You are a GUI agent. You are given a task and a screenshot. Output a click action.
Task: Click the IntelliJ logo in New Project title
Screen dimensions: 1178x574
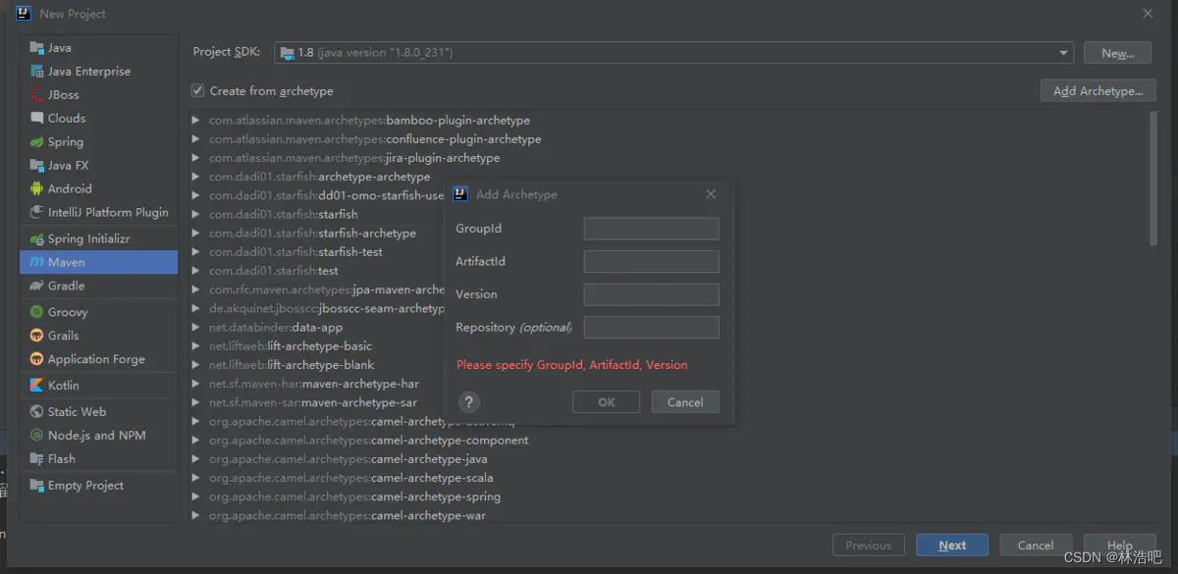(24, 14)
